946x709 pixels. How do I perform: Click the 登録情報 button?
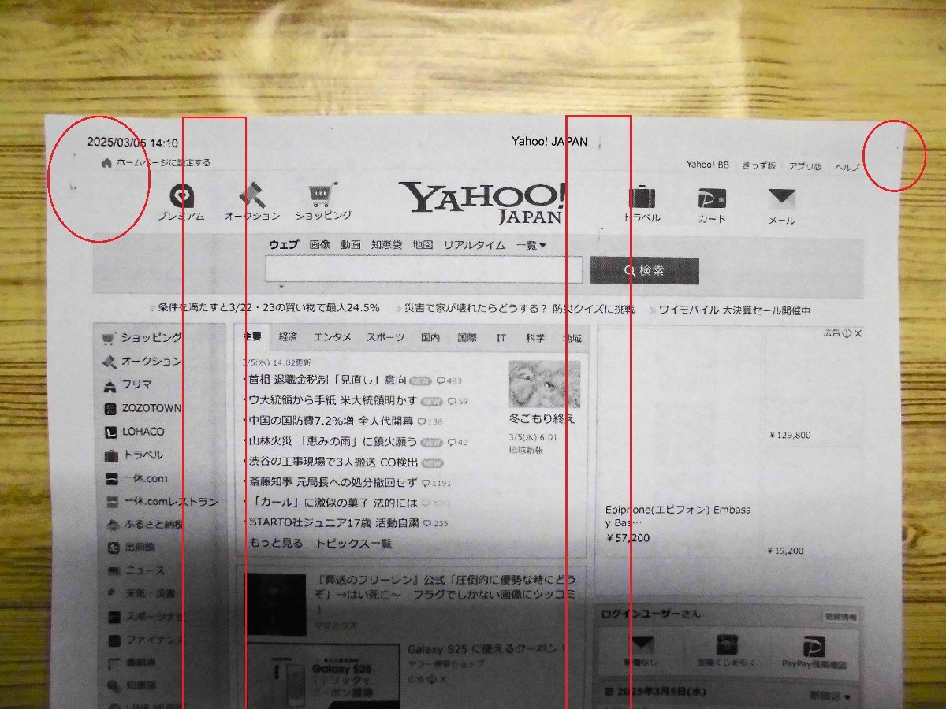point(840,616)
